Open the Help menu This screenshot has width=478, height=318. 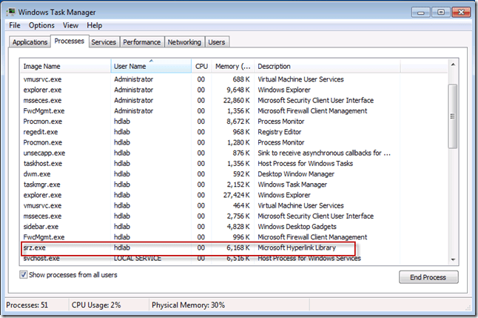pyautogui.click(x=95, y=25)
